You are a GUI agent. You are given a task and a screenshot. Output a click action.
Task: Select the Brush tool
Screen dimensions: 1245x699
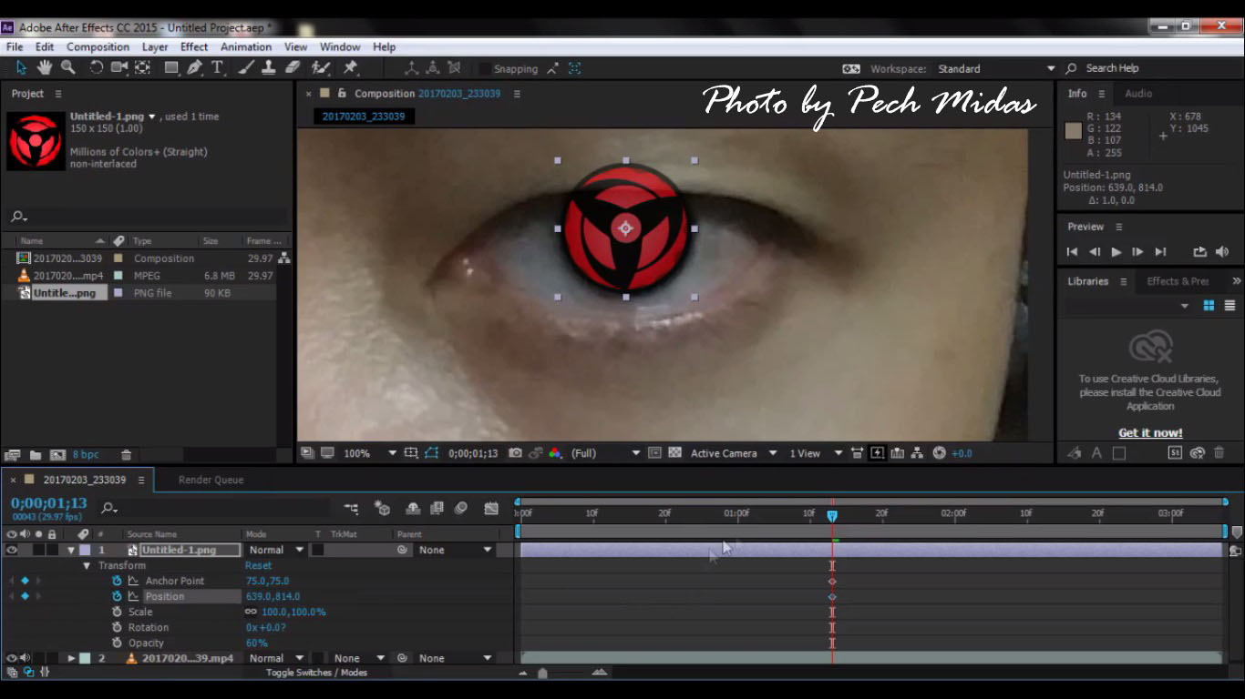pyautogui.click(x=246, y=67)
